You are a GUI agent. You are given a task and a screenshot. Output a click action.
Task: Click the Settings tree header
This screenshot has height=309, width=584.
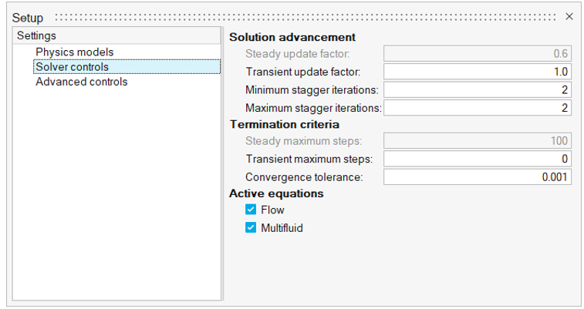[x=36, y=35]
